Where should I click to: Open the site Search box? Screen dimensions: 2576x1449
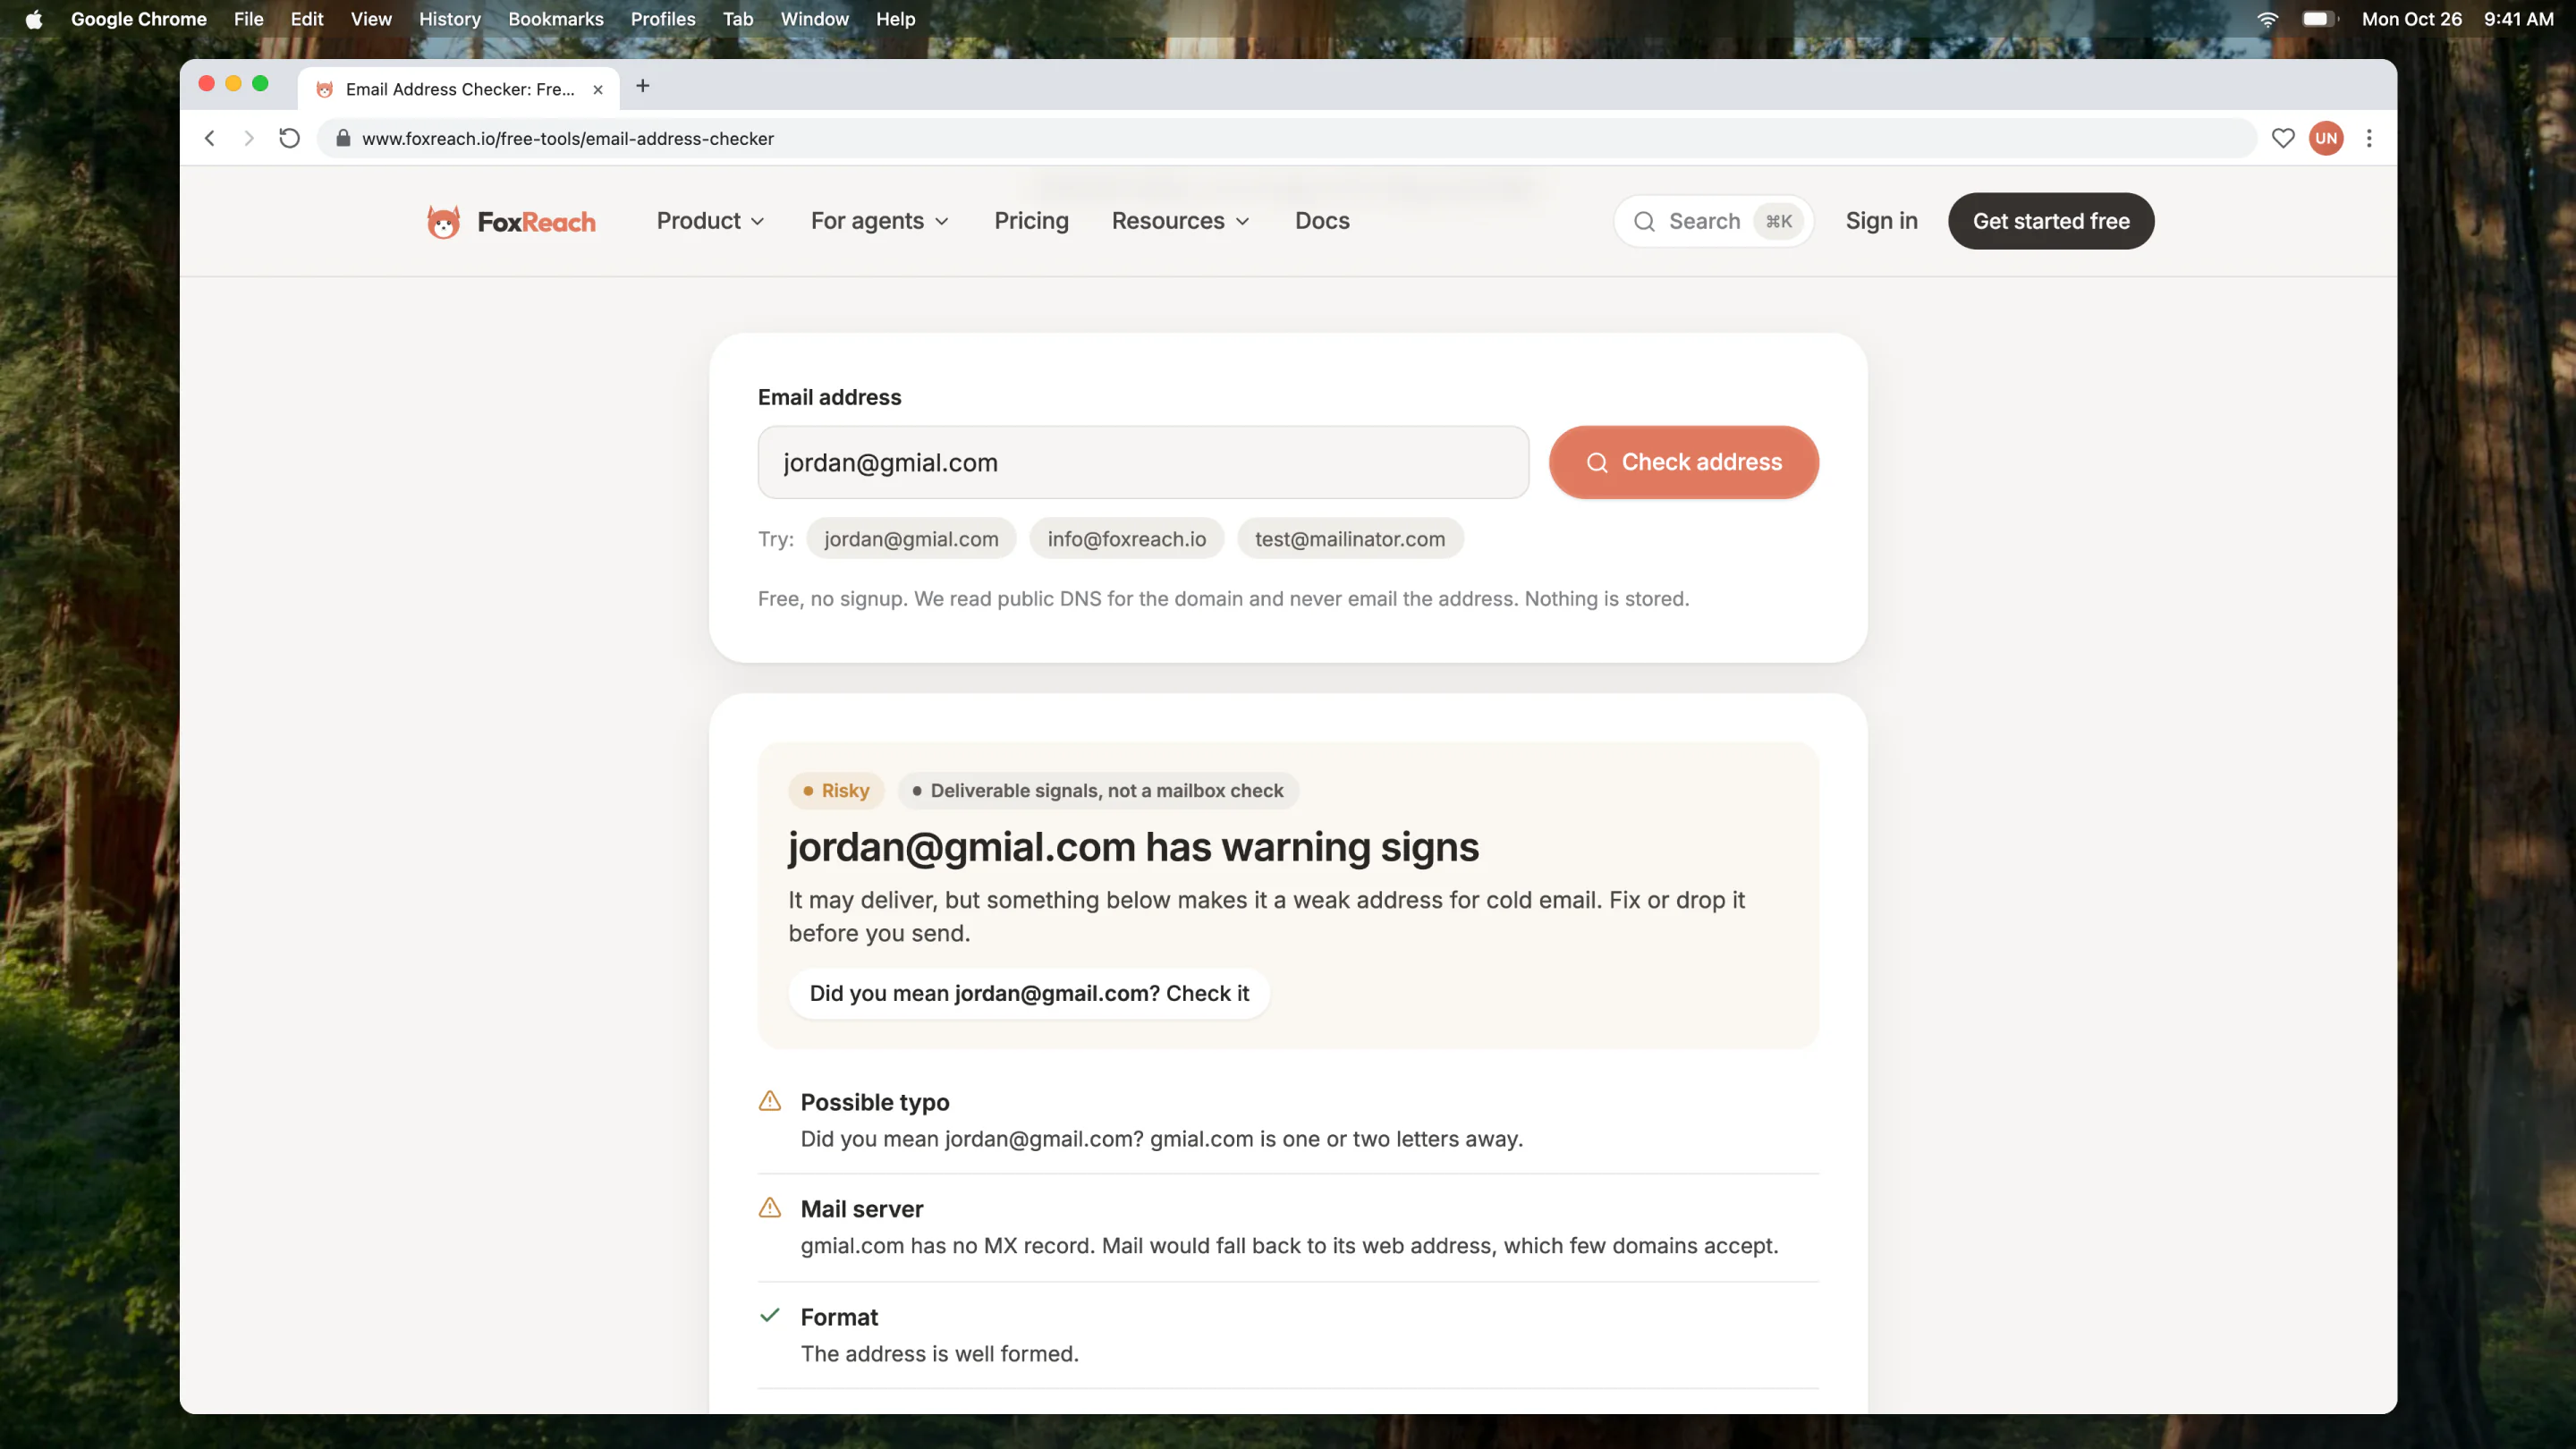(1713, 221)
